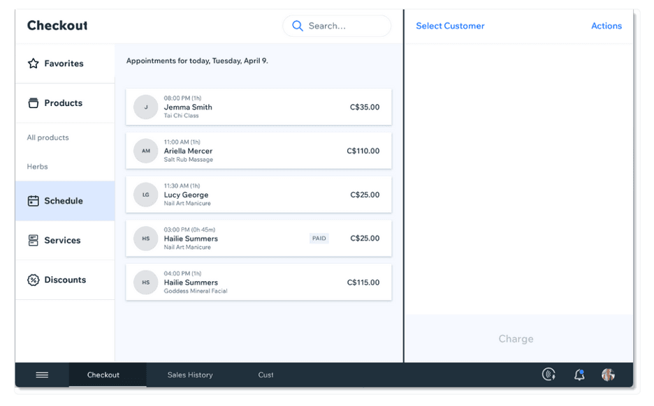The image size is (654, 406).
Task: Filter products by the Herbs category
Action: pos(37,167)
